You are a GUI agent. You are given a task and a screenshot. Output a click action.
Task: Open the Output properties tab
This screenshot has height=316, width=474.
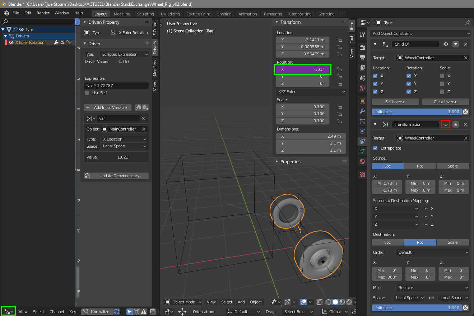point(362,58)
